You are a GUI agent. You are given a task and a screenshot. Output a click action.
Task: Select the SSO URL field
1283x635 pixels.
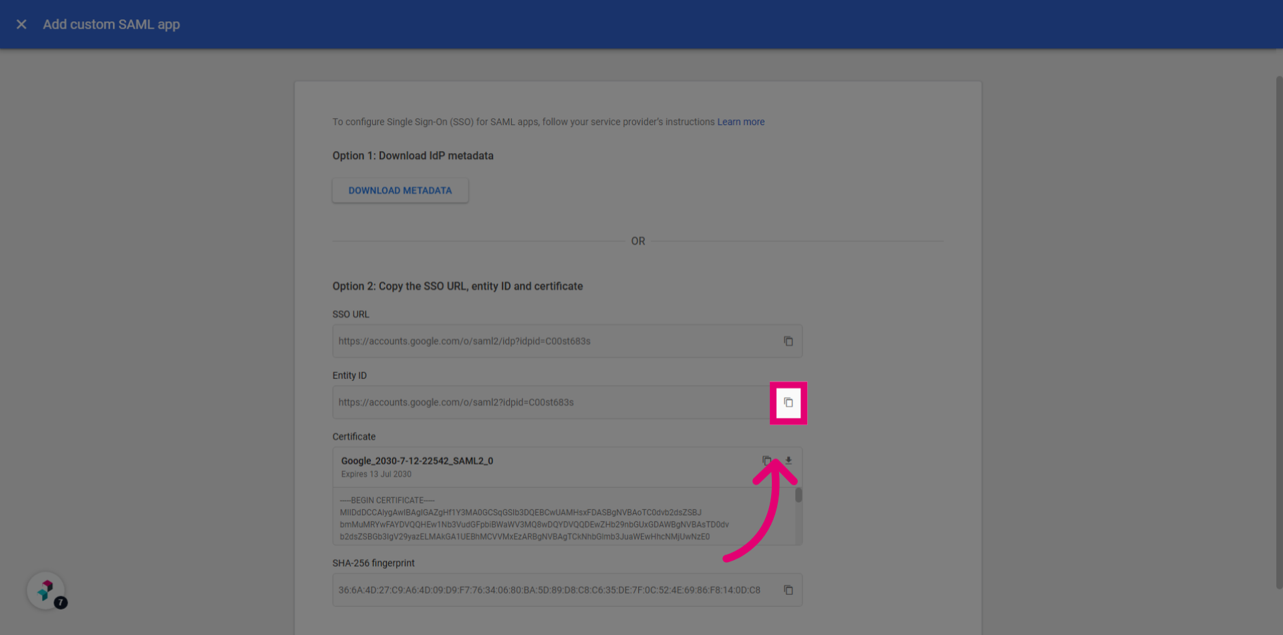click(567, 342)
